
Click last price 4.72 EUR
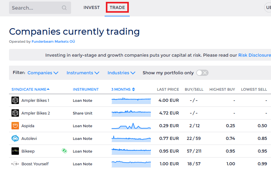point(169,113)
